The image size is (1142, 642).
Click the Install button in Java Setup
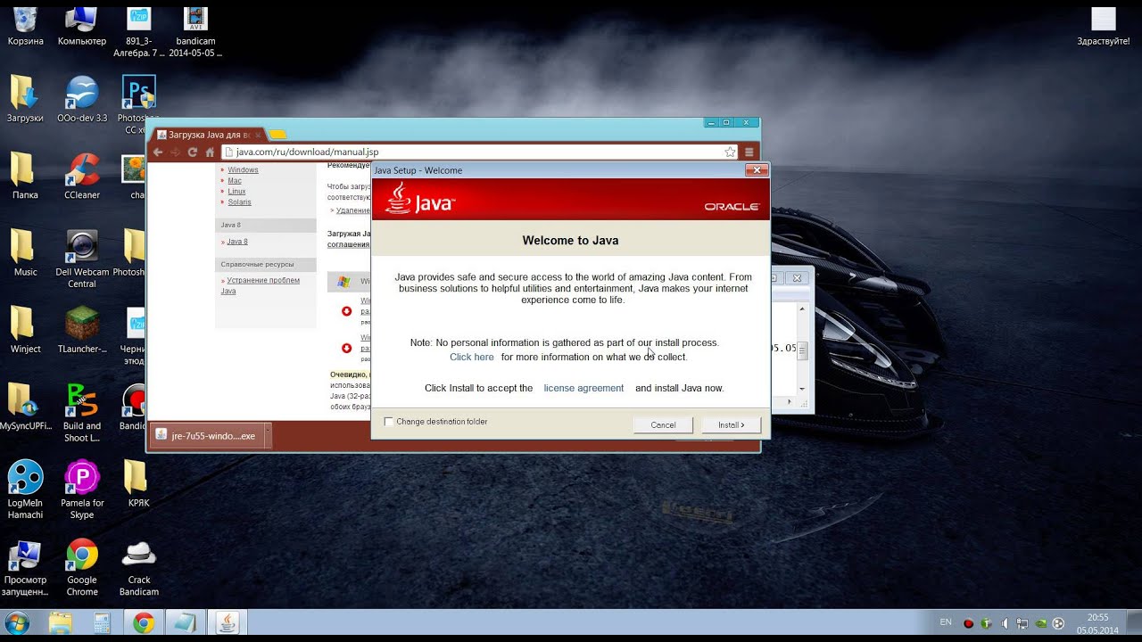732,425
